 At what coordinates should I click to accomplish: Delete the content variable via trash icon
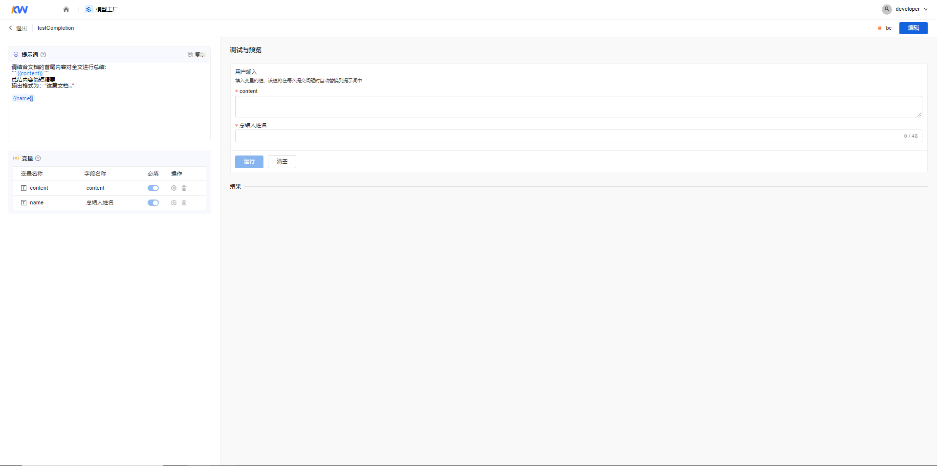[184, 188]
